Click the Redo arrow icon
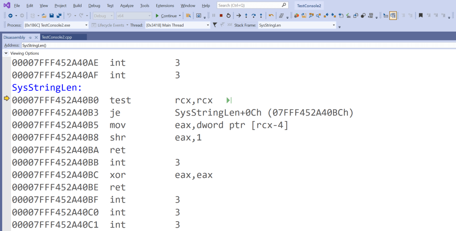 pyautogui.click(x=81, y=16)
